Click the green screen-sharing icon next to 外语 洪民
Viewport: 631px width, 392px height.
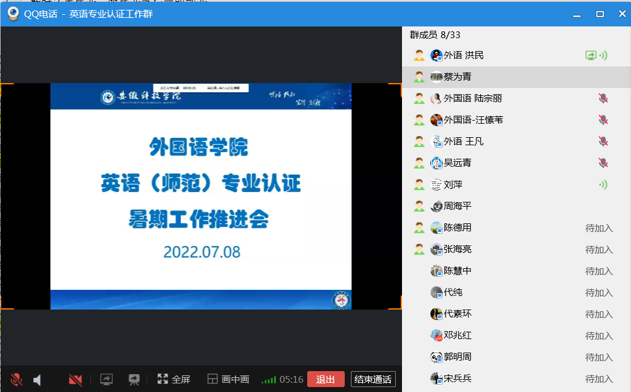[x=590, y=55]
